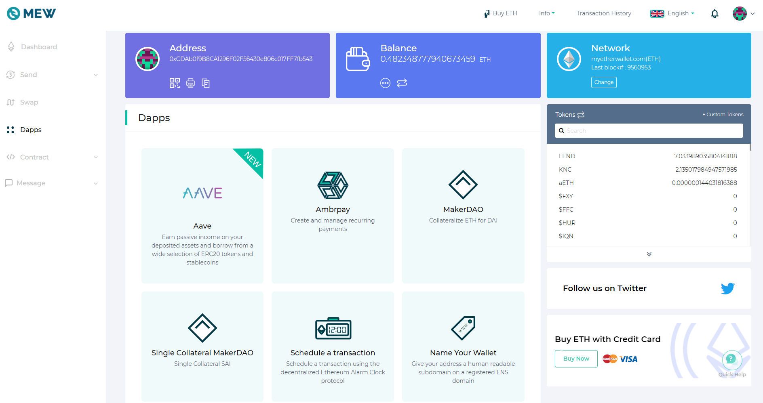Viewport: 763px width, 403px height.
Task: Click Follow us on Twitter
Action: [x=605, y=288]
